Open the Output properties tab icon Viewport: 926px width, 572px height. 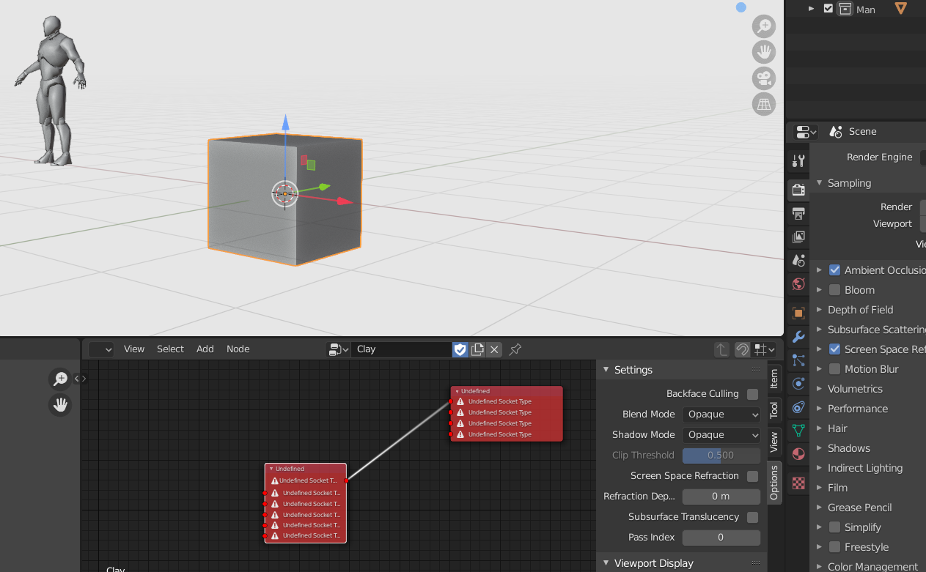click(x=798, y=214)
